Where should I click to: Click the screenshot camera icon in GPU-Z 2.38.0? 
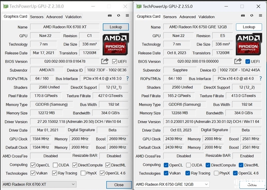click(110, 16)
